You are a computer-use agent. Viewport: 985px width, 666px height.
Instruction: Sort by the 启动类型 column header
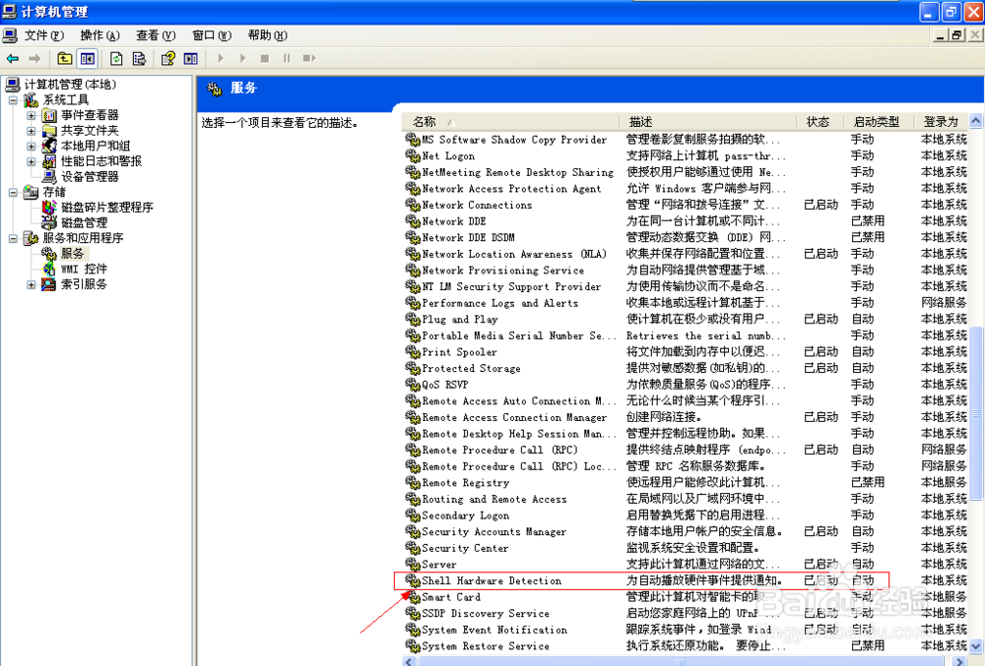877,122
